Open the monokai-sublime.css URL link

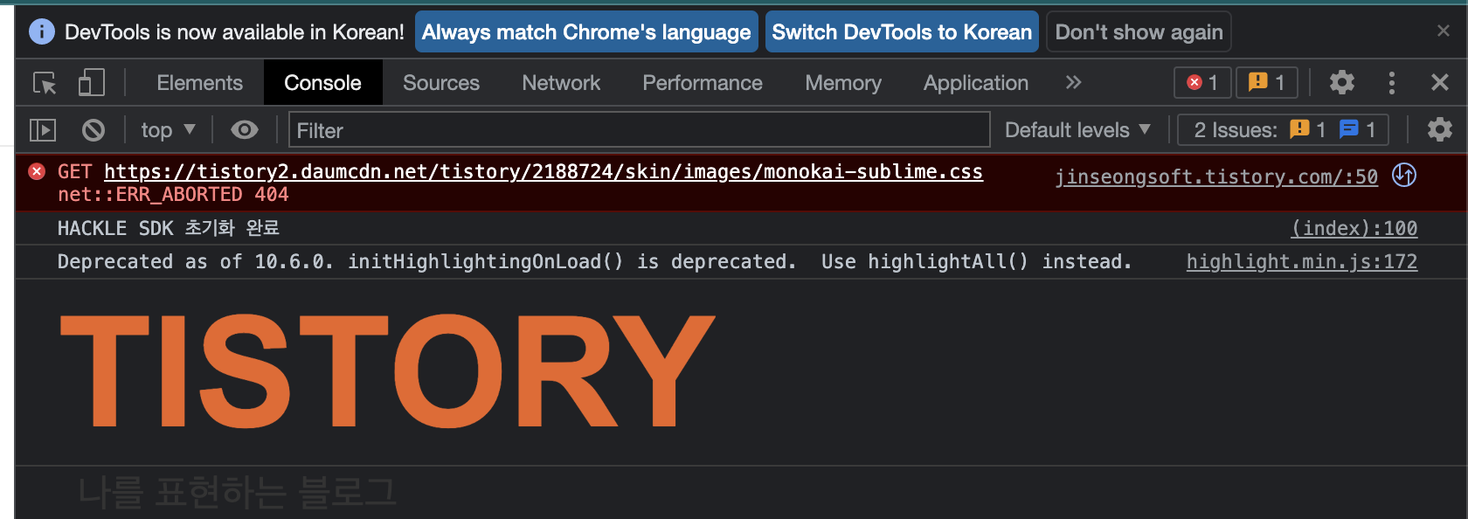[544, 172]
